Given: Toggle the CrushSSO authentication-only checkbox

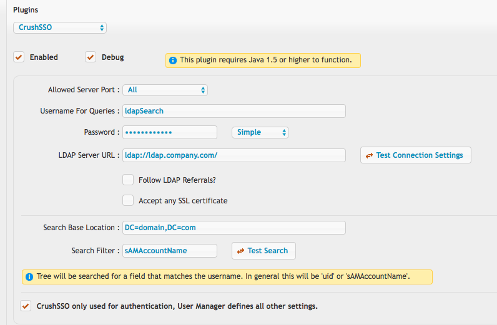Looking at the screenshot, I should (x=26, y=306).
